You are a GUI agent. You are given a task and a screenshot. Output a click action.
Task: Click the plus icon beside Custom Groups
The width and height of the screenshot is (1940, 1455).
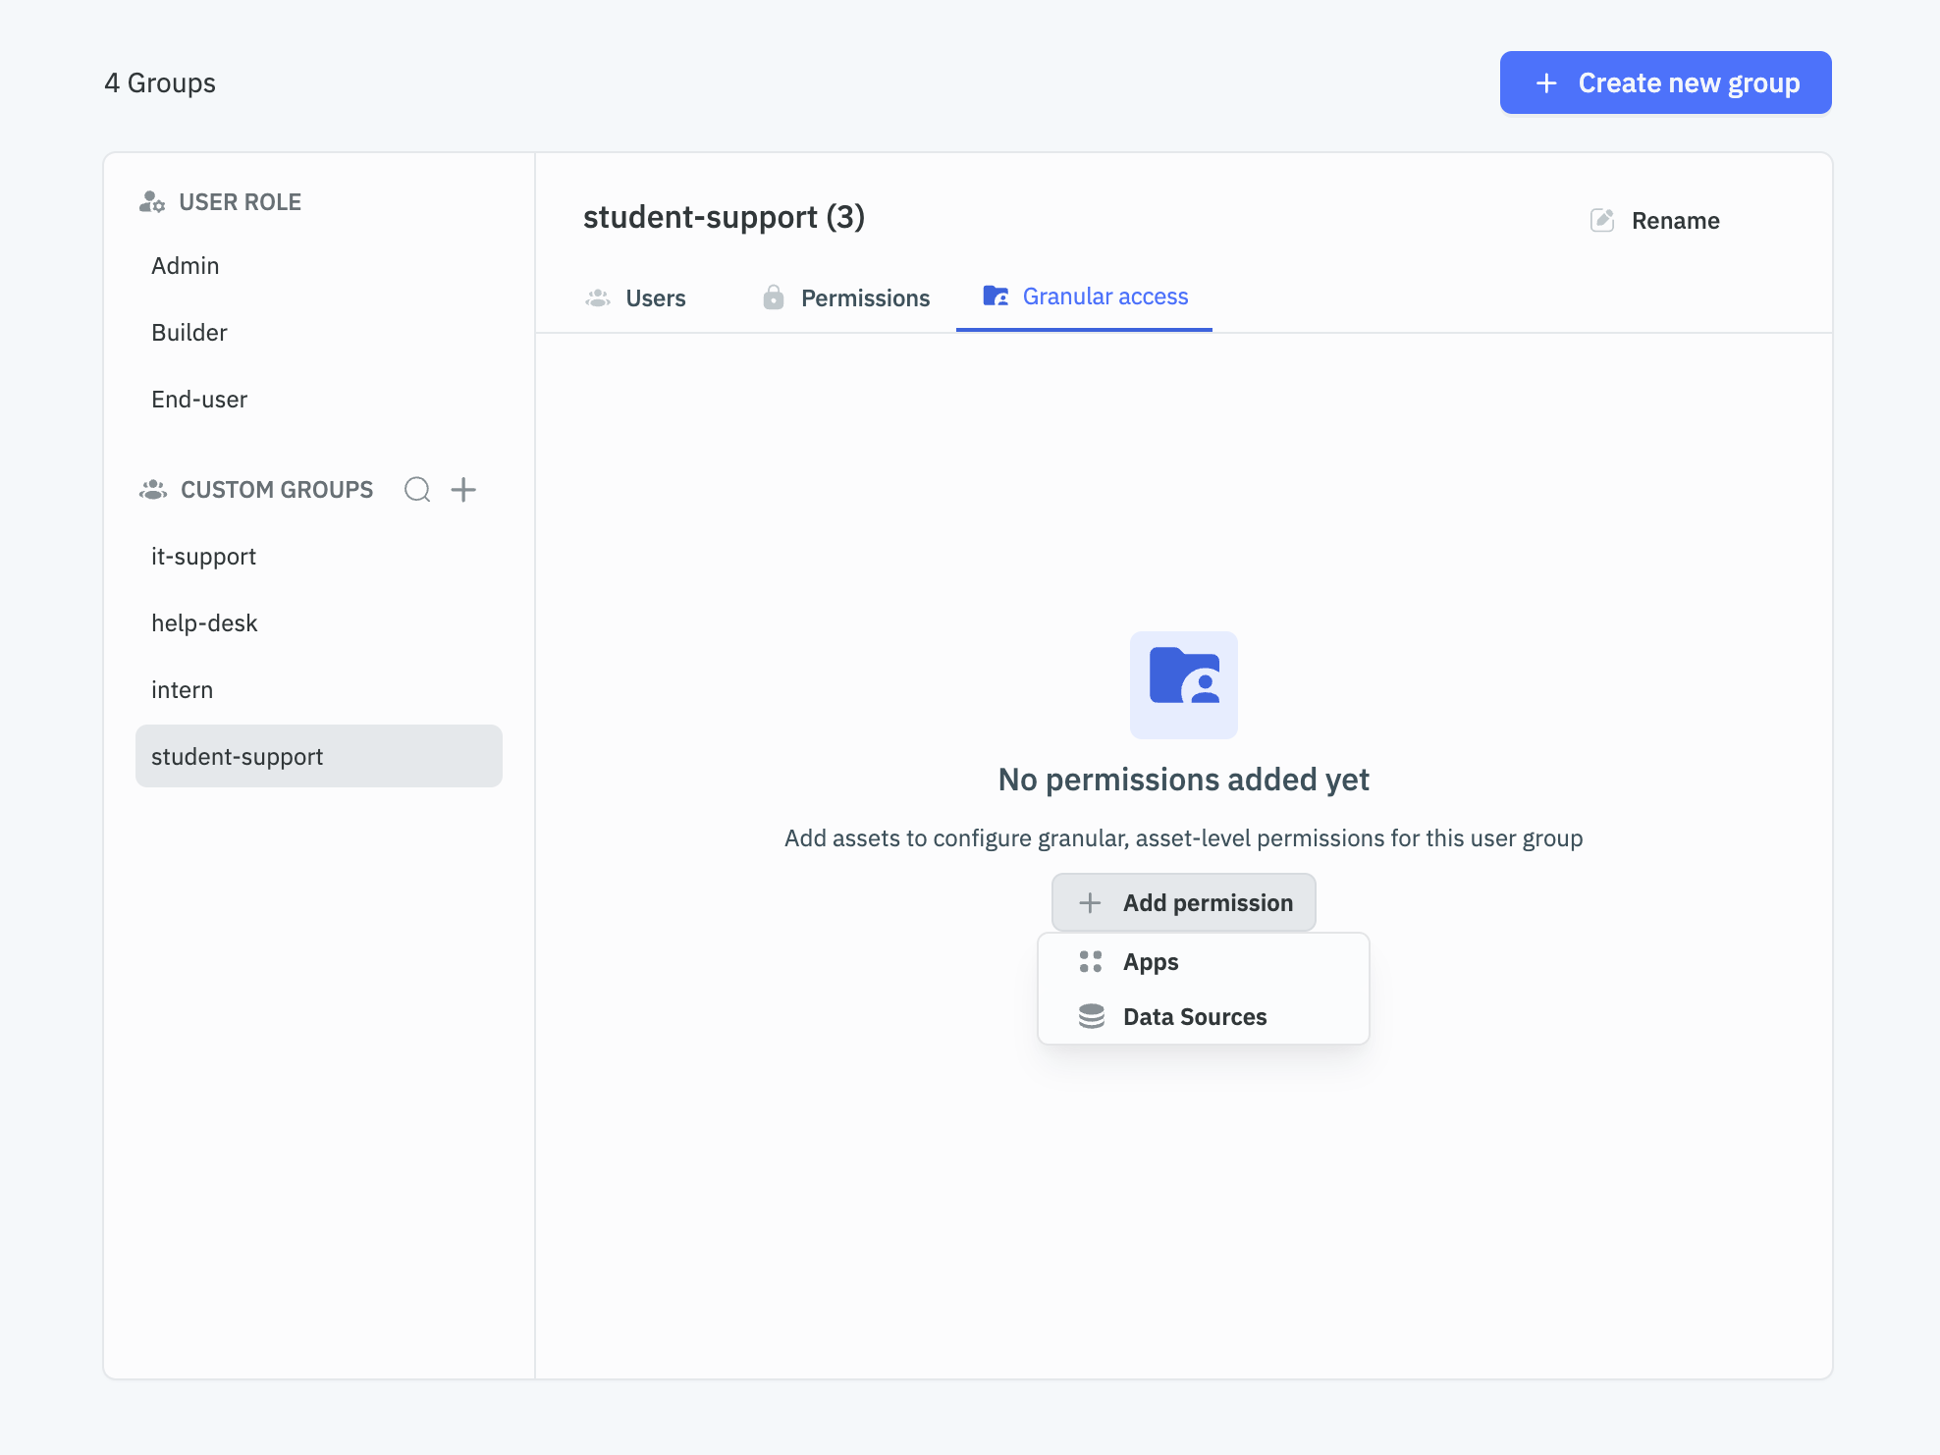coord(463,489)
